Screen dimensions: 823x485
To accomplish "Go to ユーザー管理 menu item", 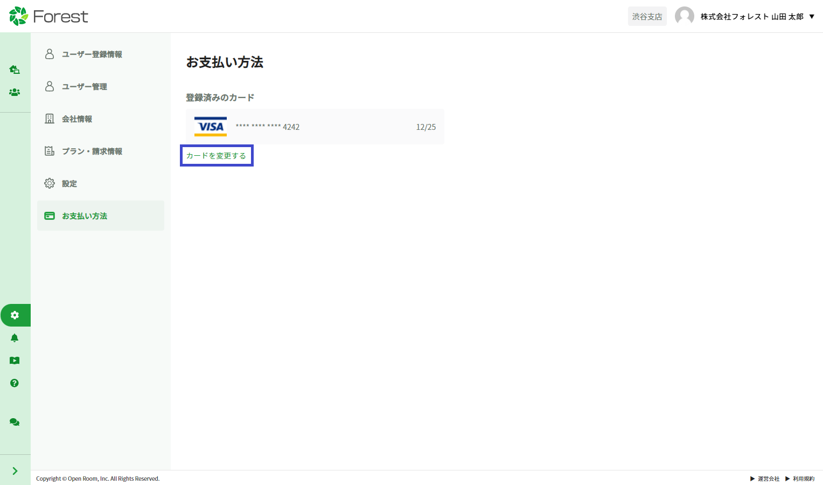I will (84, 87).
